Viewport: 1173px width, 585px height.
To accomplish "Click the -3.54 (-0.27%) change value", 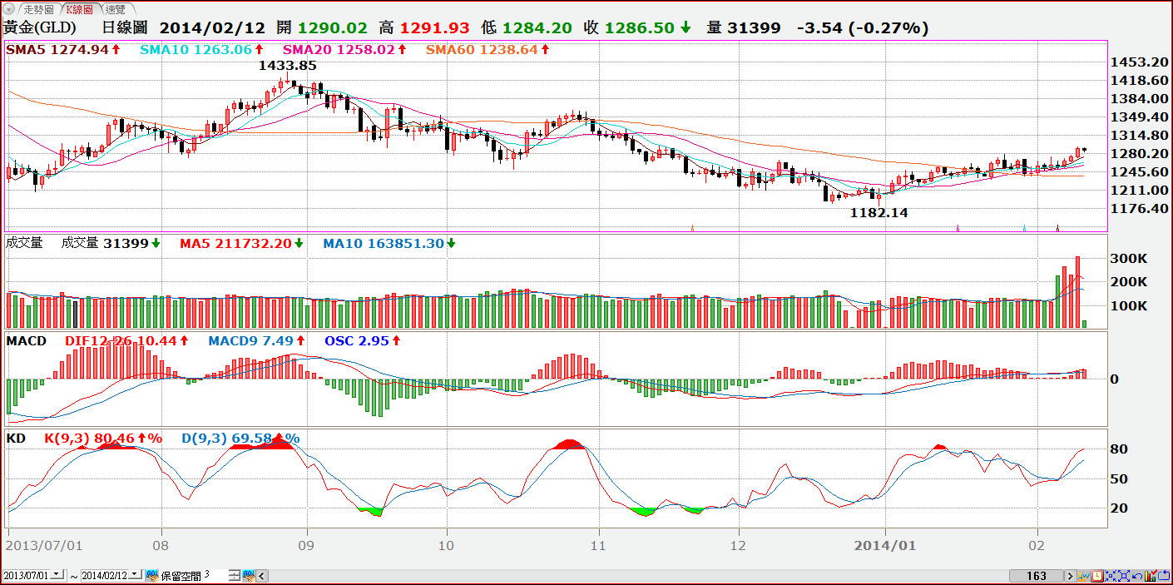I will 863,27.
